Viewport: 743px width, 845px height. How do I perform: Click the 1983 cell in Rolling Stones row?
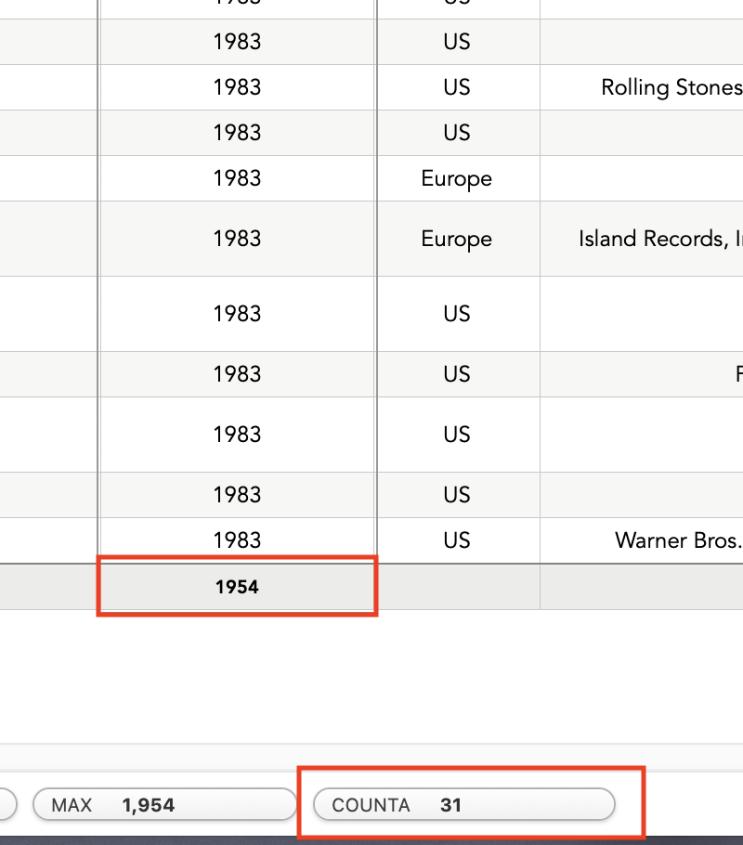(x=237, y=87)
